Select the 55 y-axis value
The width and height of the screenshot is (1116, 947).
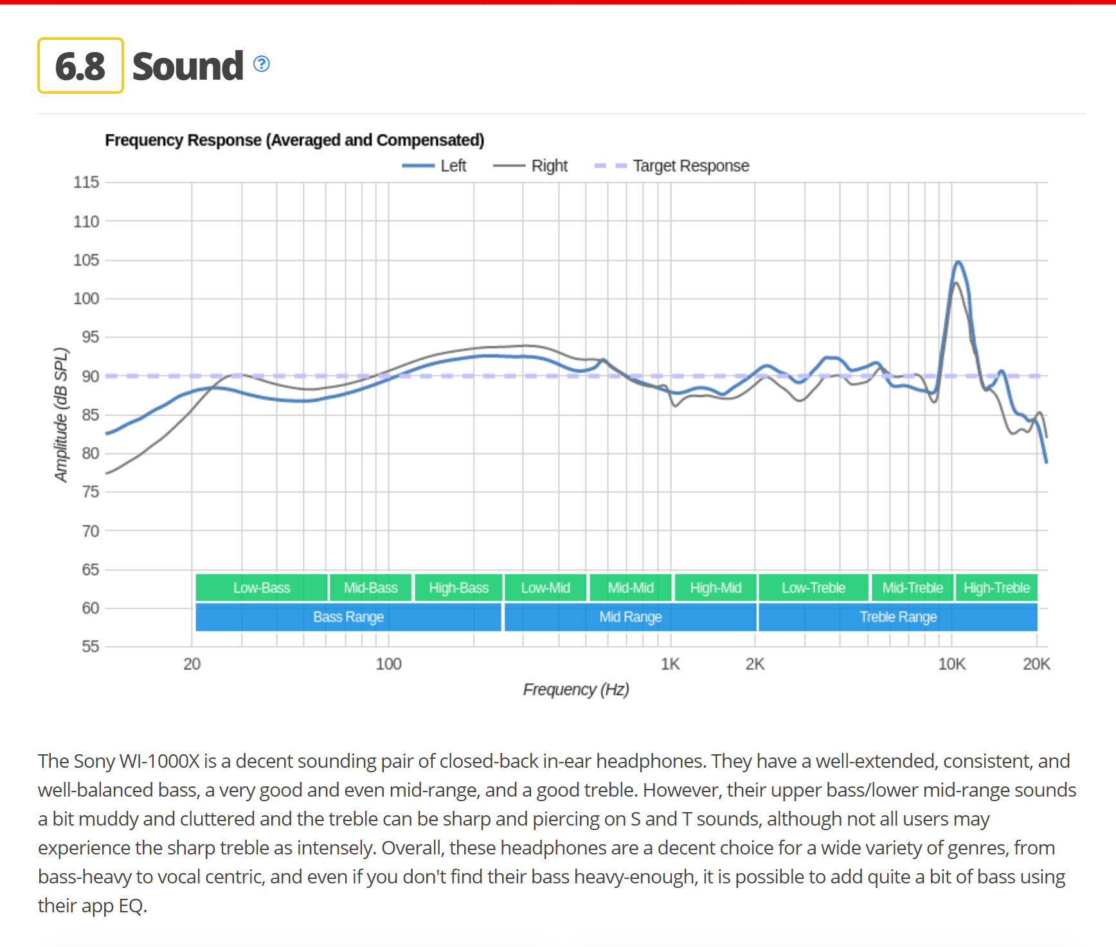(90, 646)
